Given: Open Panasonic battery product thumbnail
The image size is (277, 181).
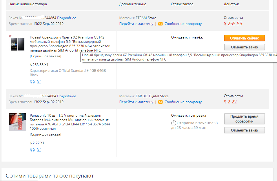Looking at the screenshot, I should [x=17, y=122].
